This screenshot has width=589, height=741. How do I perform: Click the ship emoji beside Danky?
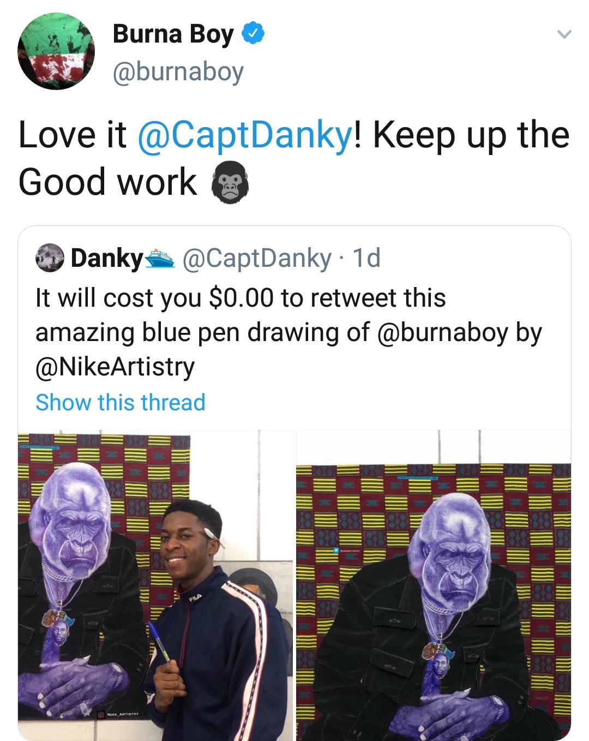[x=159, y=258]
